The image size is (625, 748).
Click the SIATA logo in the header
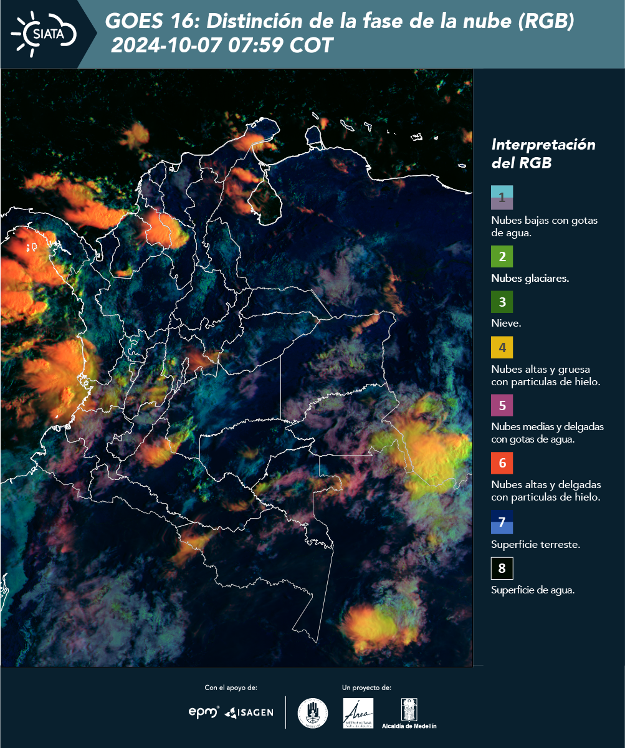(44, 34)
